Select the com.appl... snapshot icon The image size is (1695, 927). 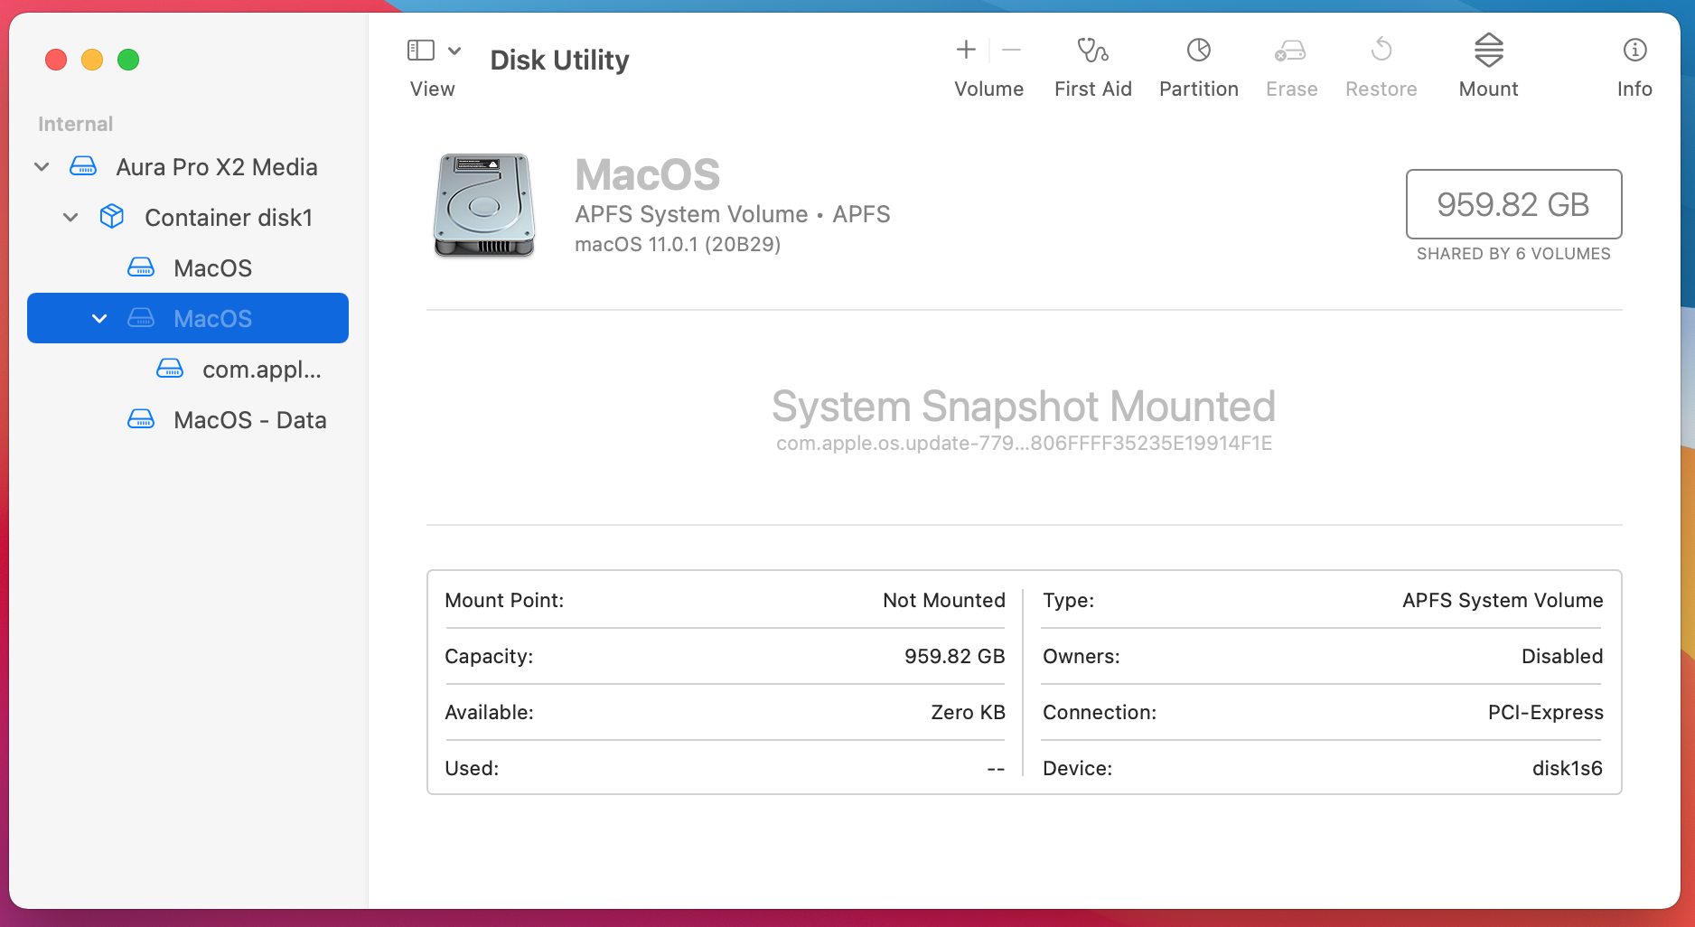(x=170, y=369)
